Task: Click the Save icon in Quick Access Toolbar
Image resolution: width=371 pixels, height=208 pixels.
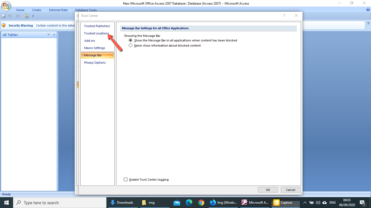Action: [4, 16]
